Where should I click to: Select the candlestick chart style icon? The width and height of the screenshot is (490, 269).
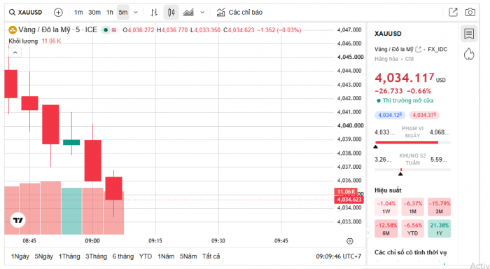pos(171,13)
